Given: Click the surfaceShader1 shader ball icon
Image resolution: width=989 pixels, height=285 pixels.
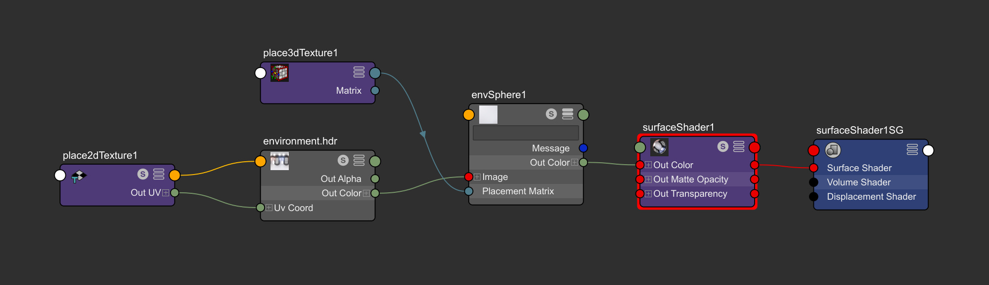Looking at the screenshot, I should click(x=659, y=147).
